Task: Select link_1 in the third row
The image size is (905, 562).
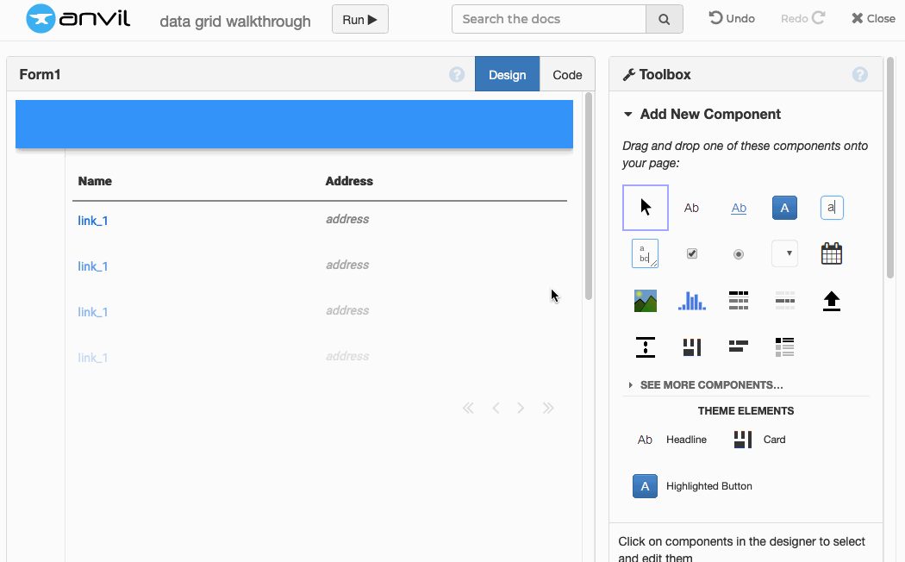Action: tap(93, 311)
